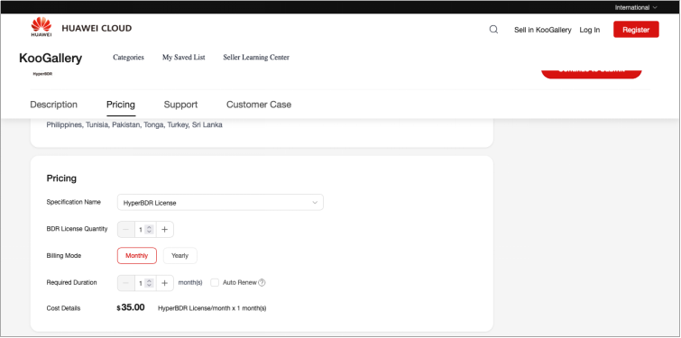Open Seller Learning Center

click(256, 58)
